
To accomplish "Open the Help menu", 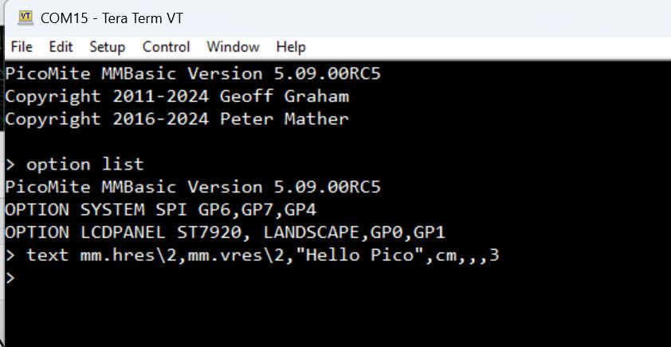I will tap(291, 47).
